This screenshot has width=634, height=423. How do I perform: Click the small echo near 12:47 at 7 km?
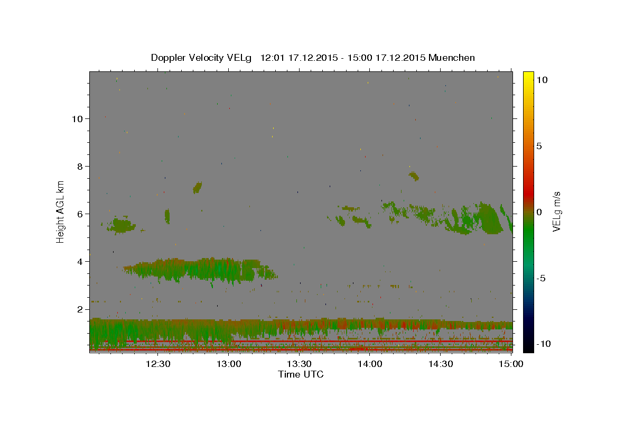[198, 187]
